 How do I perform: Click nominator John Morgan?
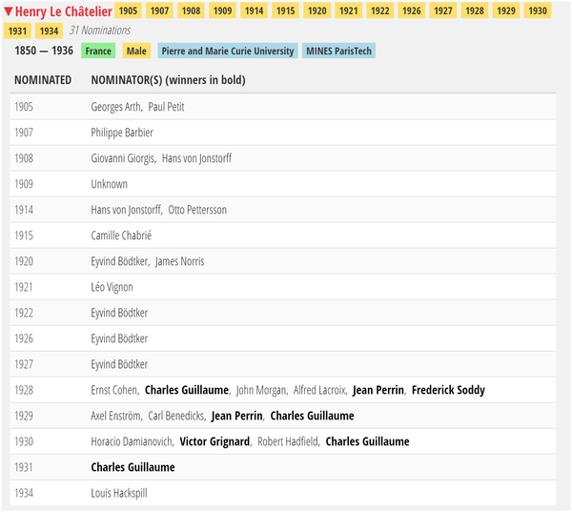(x=261, y=390)
